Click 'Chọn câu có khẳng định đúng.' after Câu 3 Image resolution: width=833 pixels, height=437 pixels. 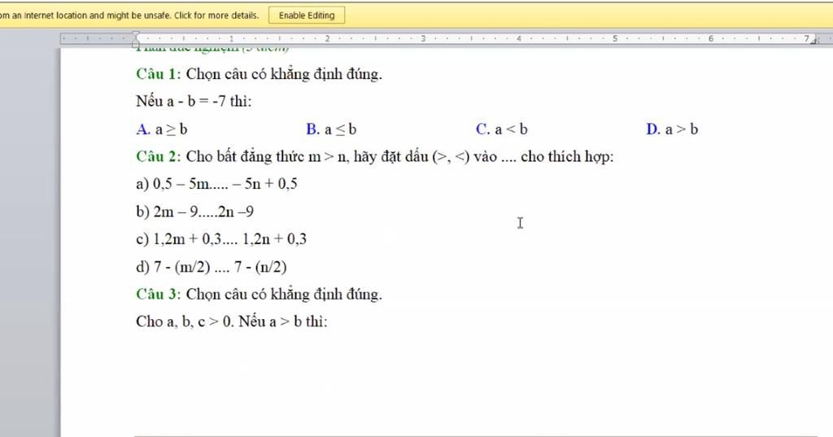point(284,294)
